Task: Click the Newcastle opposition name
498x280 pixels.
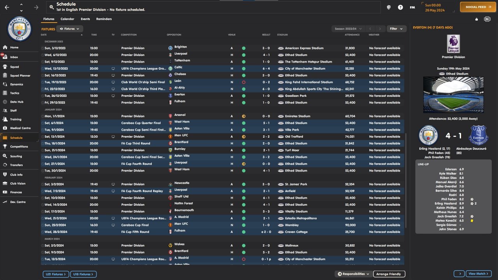Action: (x=182, y=183)
